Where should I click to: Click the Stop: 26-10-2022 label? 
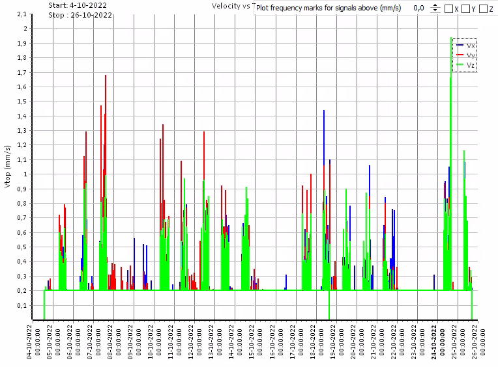(80, 14)
